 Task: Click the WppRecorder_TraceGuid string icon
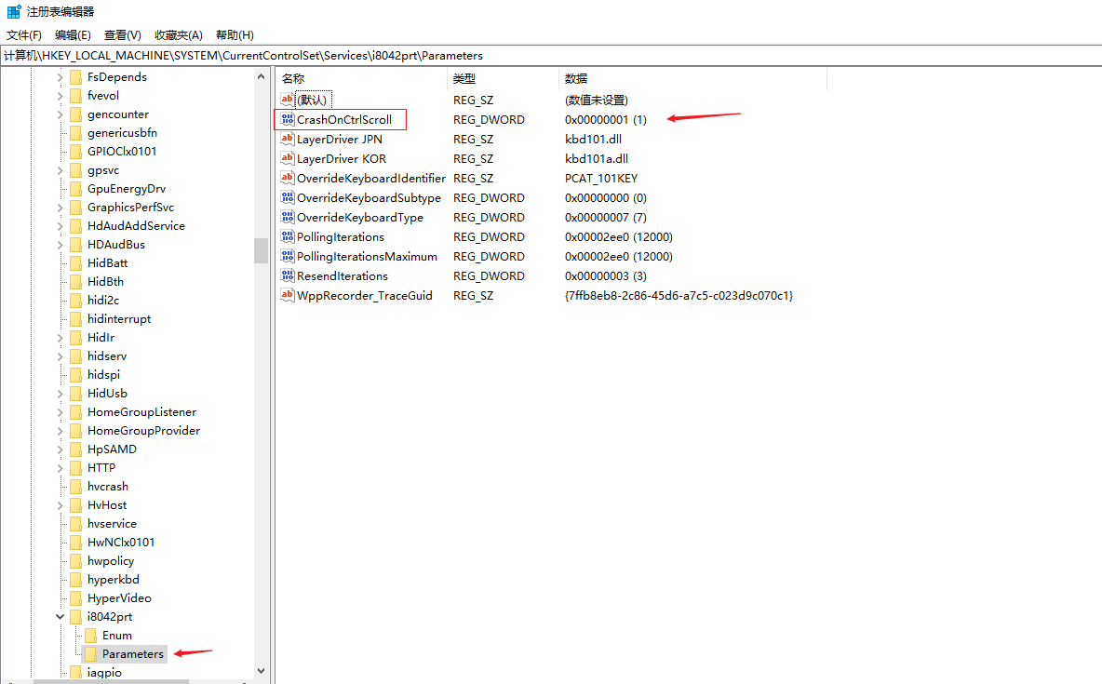pyautogui.click(x=288, y=296)
